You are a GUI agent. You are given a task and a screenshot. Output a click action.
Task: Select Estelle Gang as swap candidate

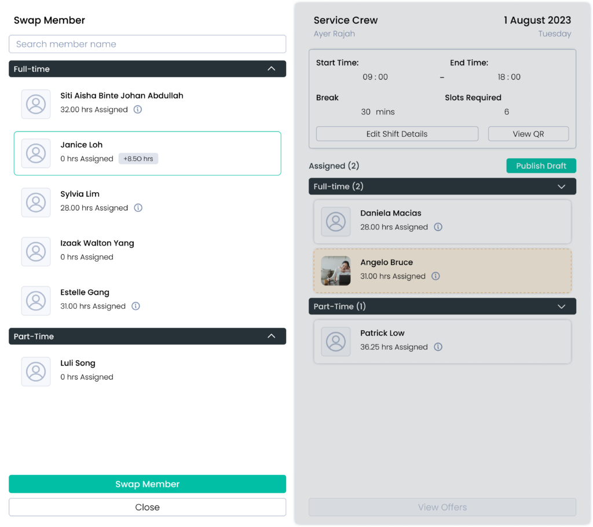coord(147,300)
